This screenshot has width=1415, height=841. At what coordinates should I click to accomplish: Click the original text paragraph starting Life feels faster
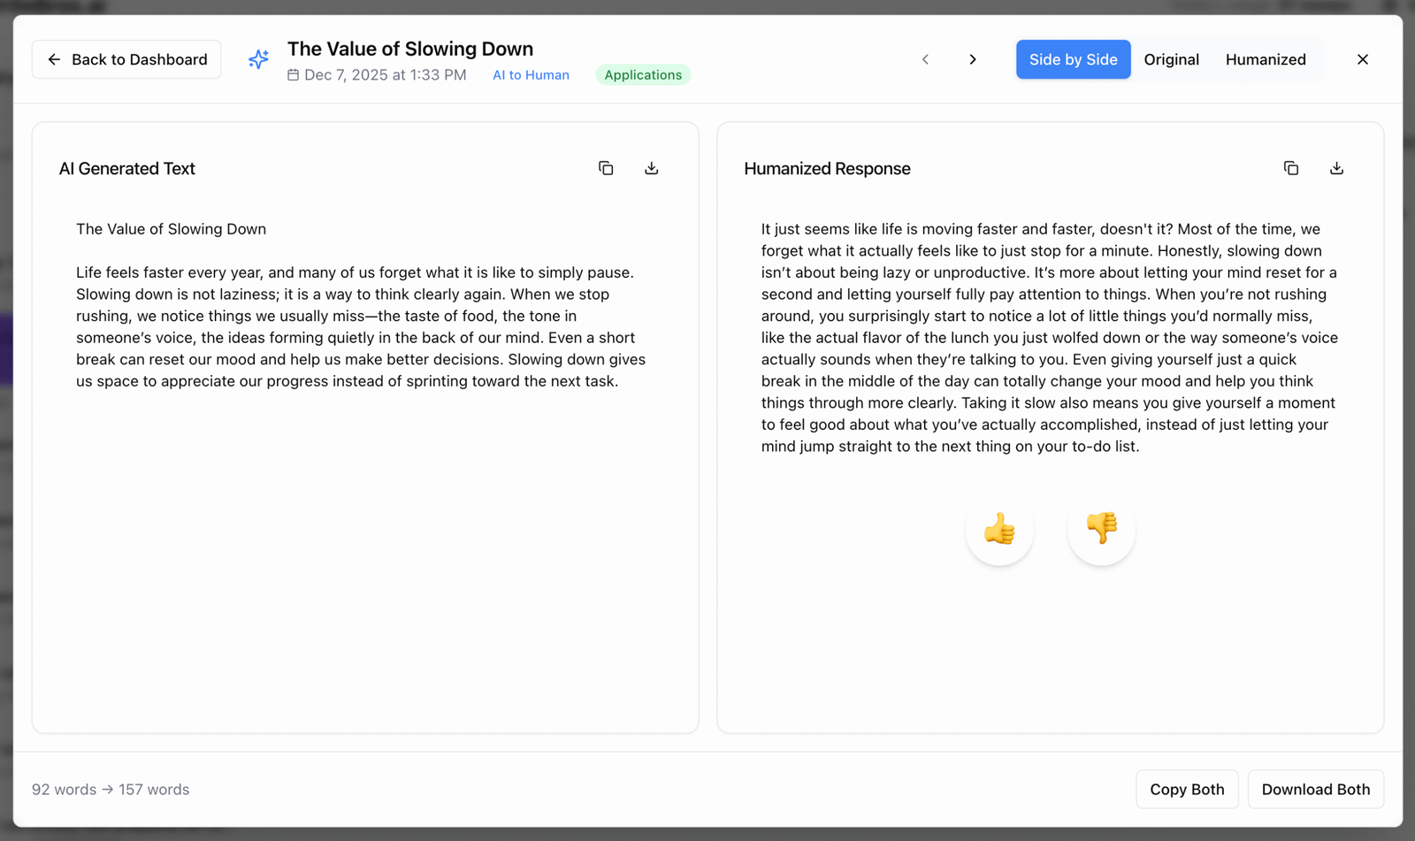pyautogui.click(x=361, y=326)
